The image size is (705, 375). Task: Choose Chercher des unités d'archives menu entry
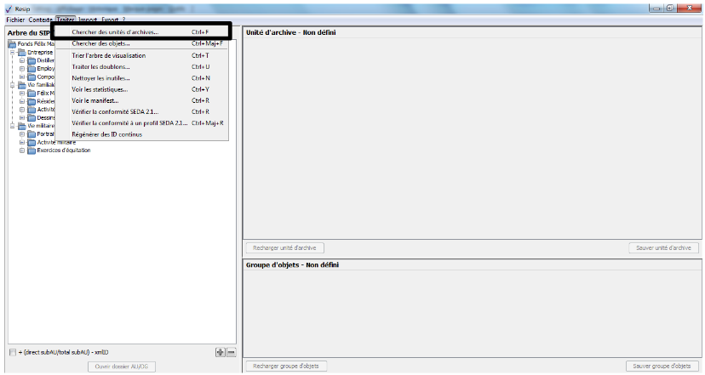pyautogui.click(x=115, y=32)
